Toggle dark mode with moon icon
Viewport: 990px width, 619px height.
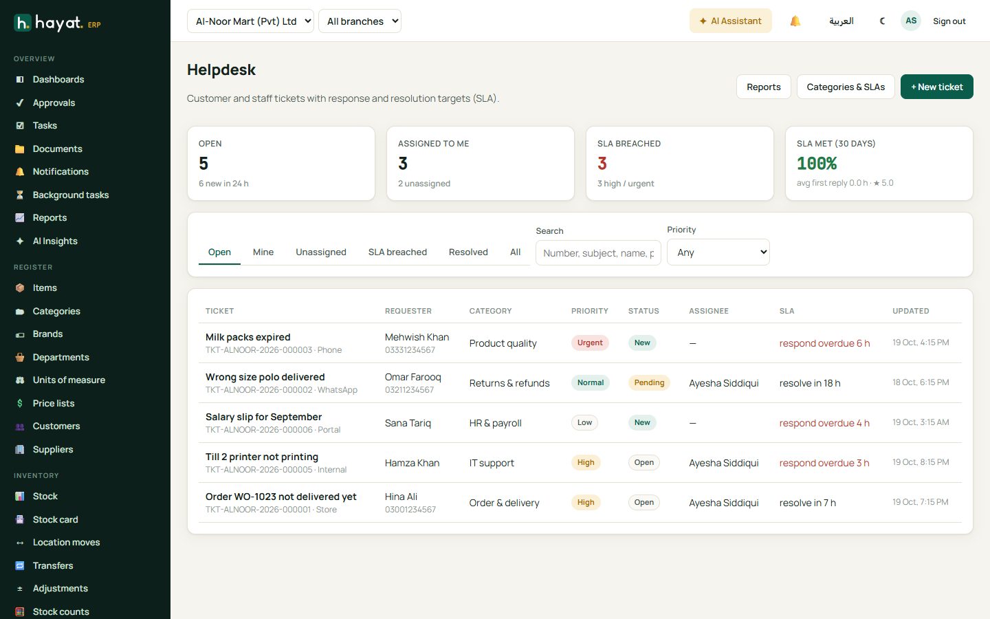882,21
